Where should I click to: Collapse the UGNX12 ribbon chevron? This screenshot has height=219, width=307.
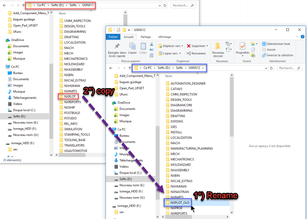tap(297, 36)
